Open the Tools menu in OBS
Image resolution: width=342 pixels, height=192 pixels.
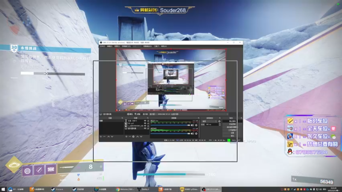(156, 46)
